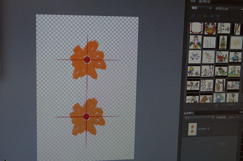Click the blue heart shapes filter icon

coord(212,16)
